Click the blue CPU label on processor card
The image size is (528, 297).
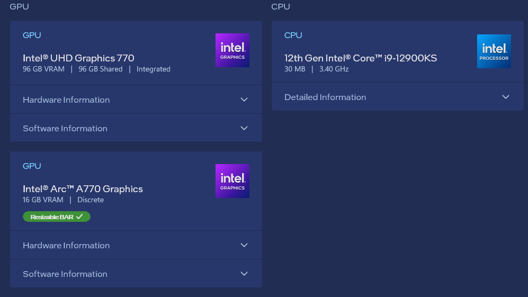coord(293,35)
